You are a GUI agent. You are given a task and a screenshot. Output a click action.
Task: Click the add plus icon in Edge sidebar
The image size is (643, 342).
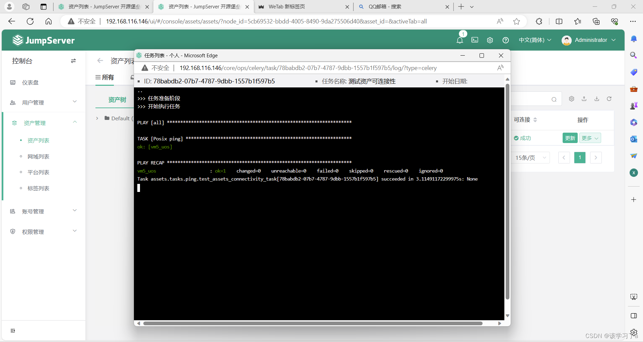point(633,200)
